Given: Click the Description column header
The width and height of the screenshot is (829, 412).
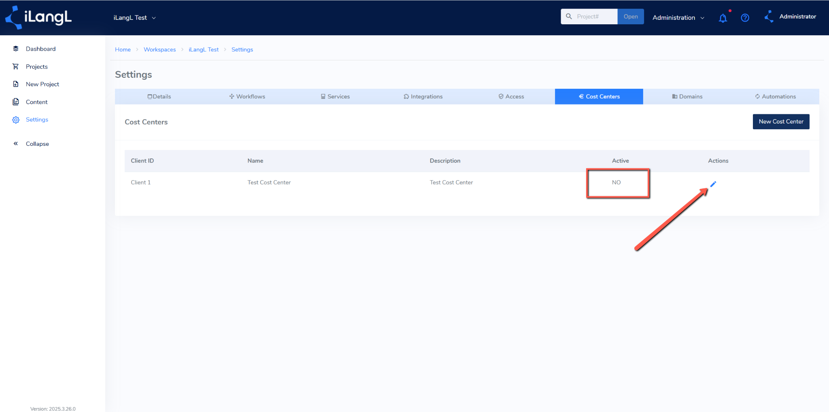Looking at the screenshot, I should click(445, 161).
